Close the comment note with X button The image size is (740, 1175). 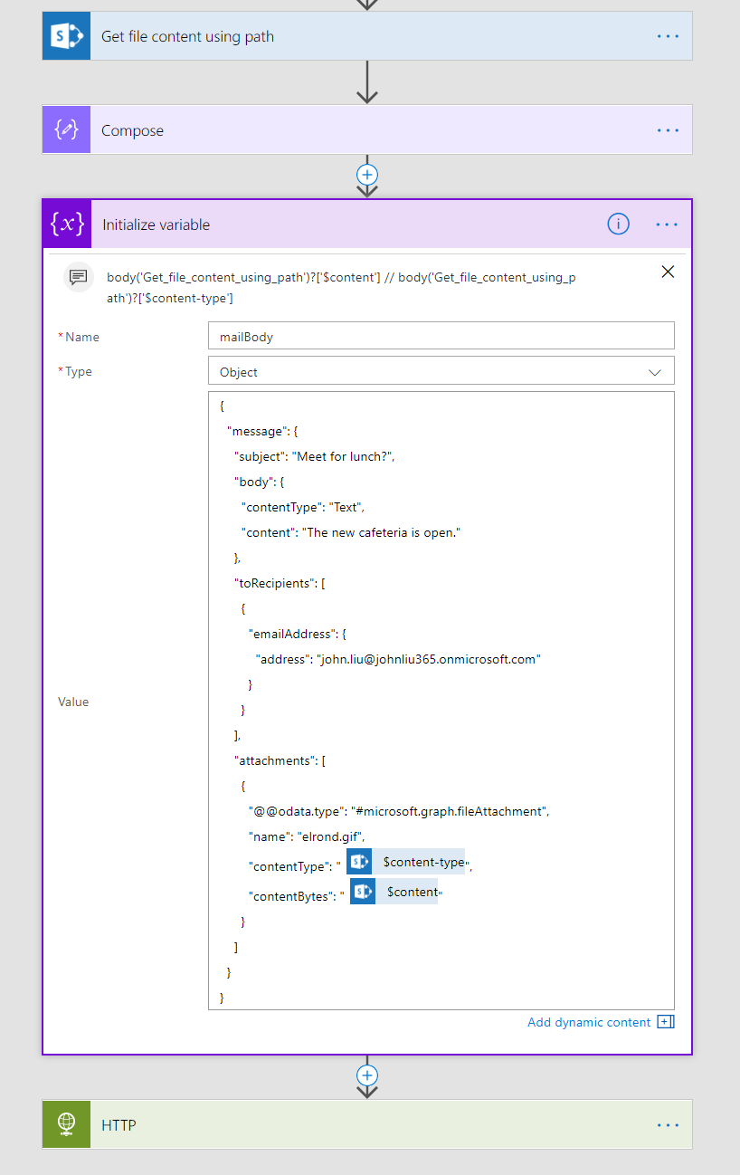pos(668,272)
